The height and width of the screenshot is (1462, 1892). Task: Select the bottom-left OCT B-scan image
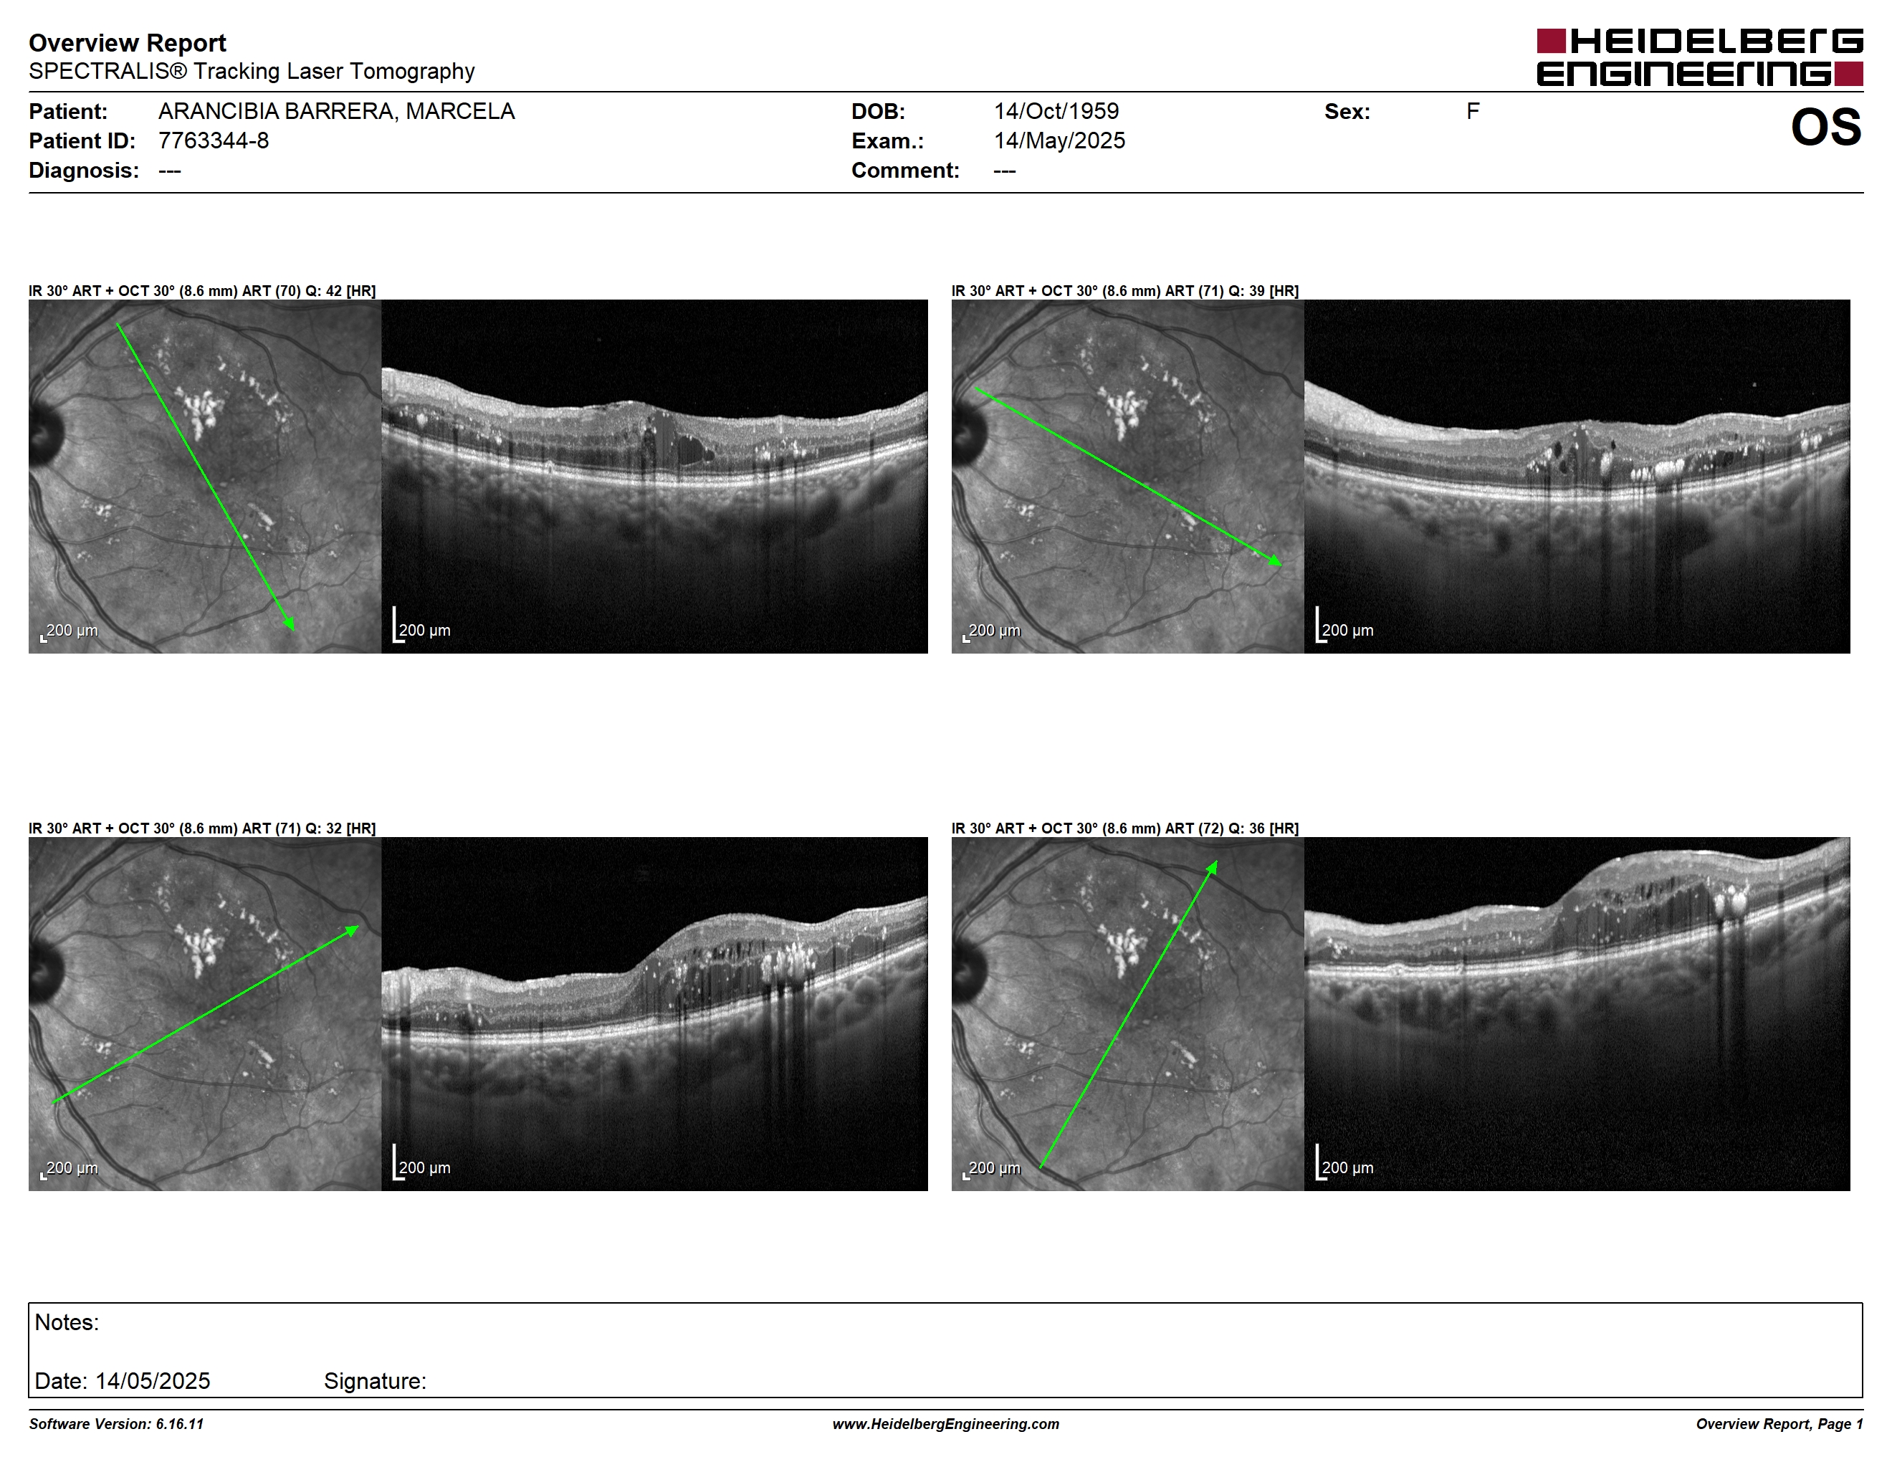655,1013
